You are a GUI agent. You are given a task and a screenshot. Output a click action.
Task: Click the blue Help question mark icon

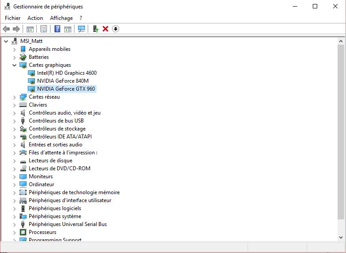[x=58, y=29]
